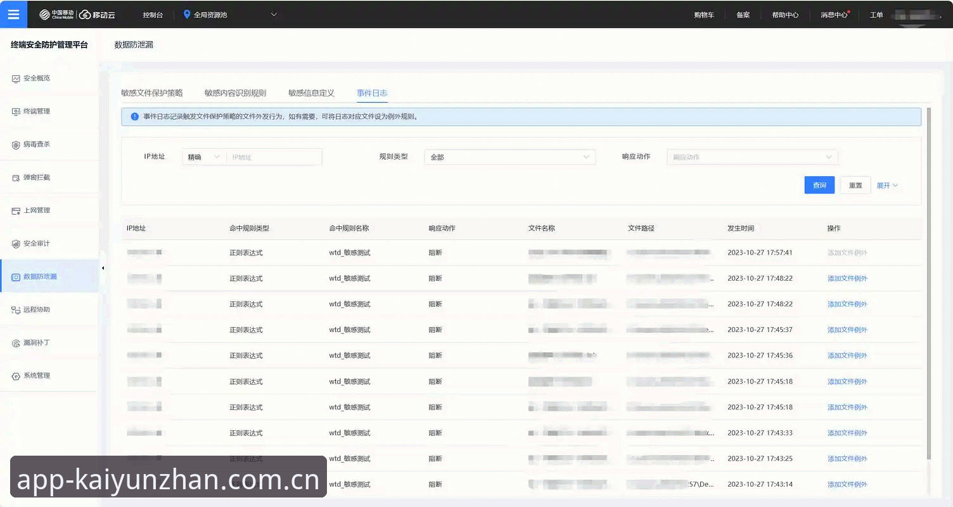The width and height of the screenshot is (953, 507).
Task: Click the 终端安全防护管理平台 title
Action: pos(49,45)
